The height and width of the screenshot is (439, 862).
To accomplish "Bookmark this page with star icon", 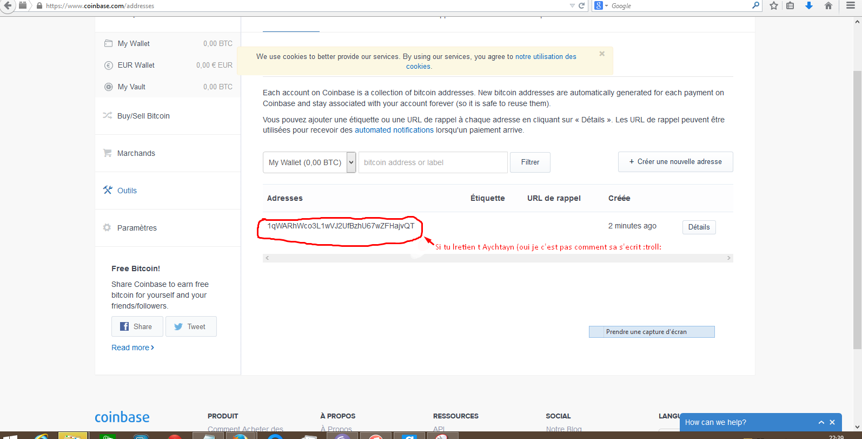I will [774, 5].
